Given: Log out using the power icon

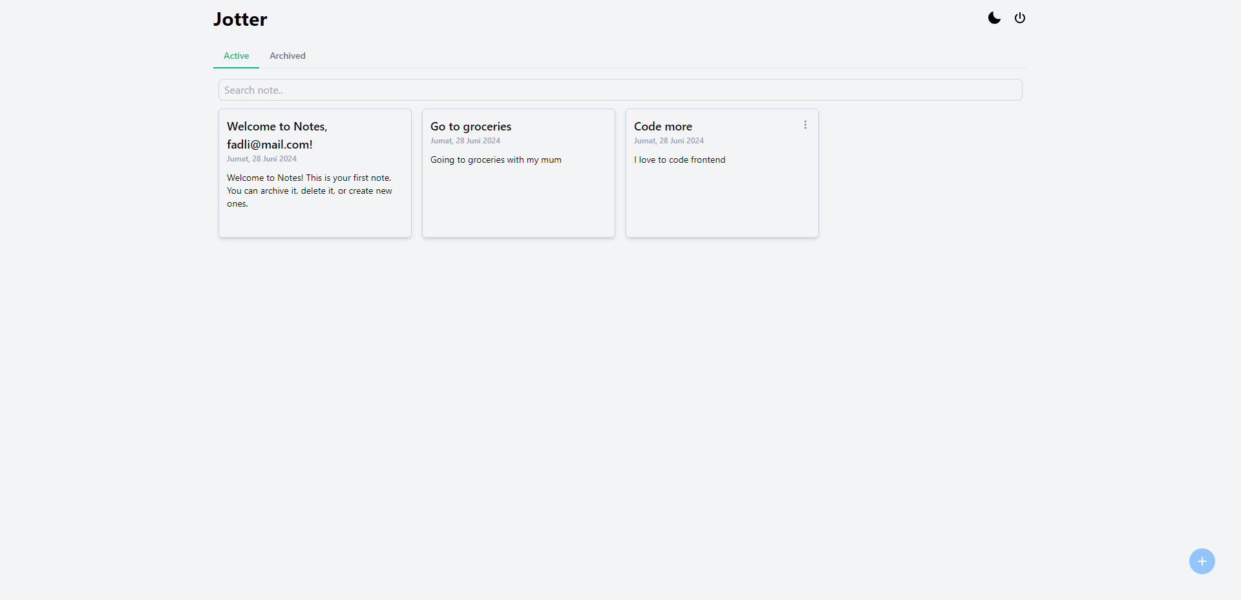Looking at the screenshot, I should coord(1020,18).
